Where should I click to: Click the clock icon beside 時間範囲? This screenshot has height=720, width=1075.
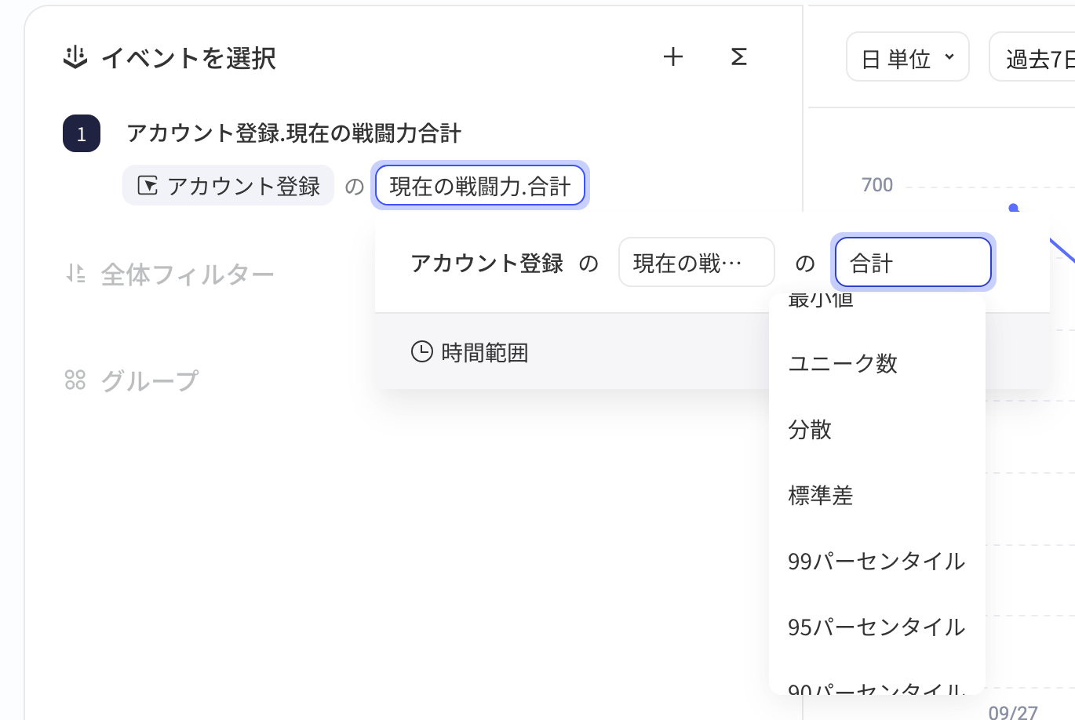pos(422,352)
